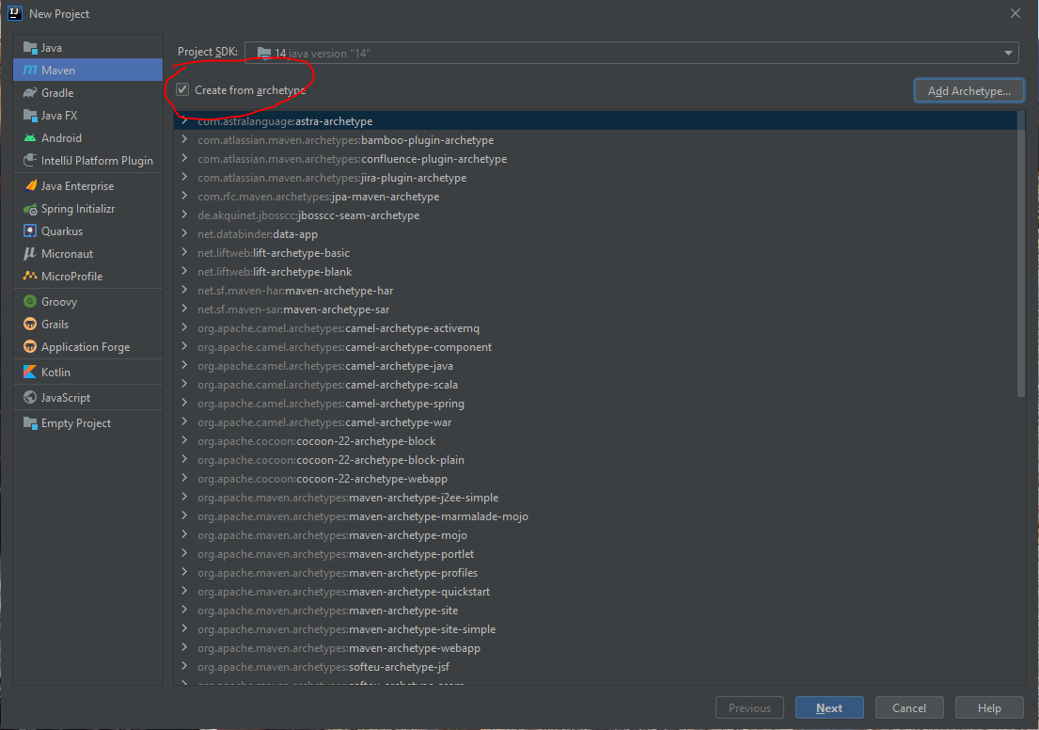Choose the Grails project icon

pyautogui.click(x=30, y=325)
